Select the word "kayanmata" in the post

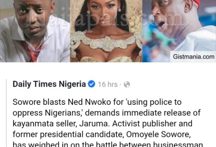pos(33,124)
